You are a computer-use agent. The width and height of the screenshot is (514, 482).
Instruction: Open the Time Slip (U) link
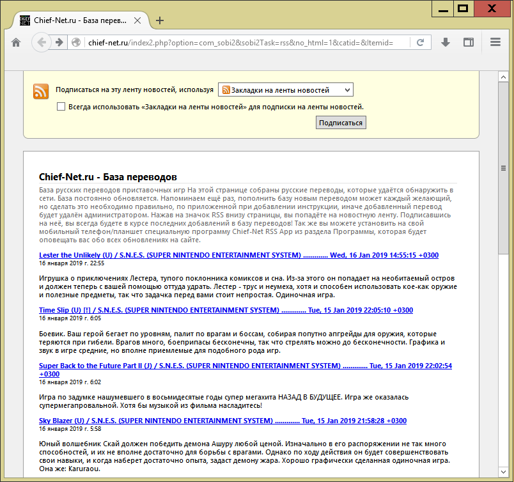click(226, 310)
